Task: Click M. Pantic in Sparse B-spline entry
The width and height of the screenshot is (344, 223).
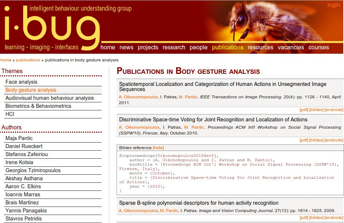Action: click(x=169, y=211)
